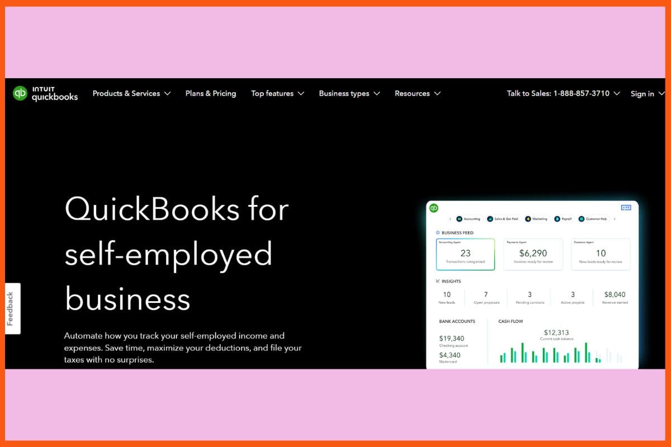Click the left scroll arrow in the agent carousel
The image size is (671, 447).
[450, 218]
